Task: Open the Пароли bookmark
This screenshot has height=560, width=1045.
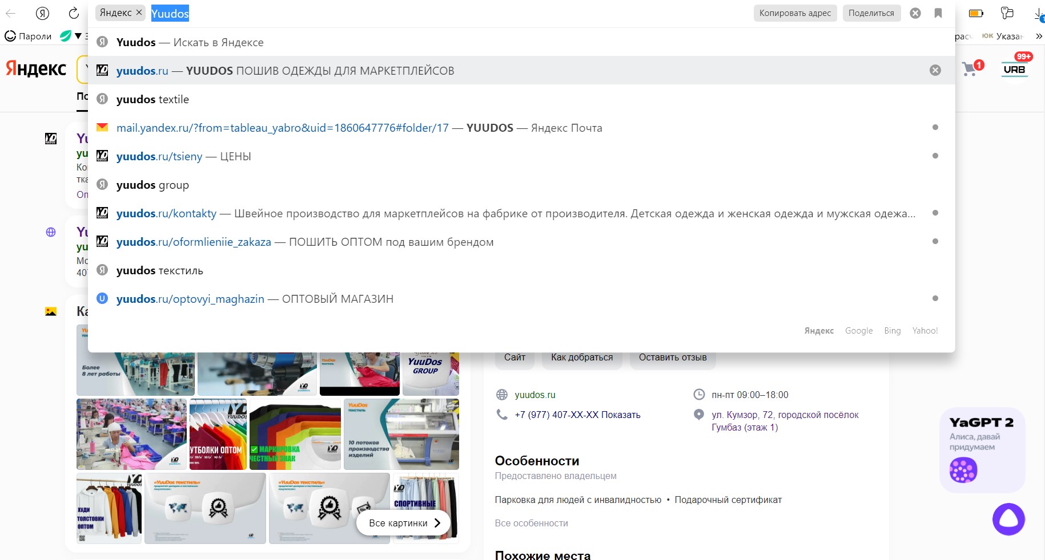Action: (28, 36)
